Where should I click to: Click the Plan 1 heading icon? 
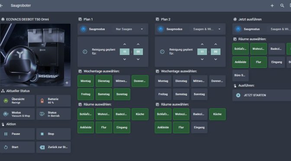click(x=80, y=19)
